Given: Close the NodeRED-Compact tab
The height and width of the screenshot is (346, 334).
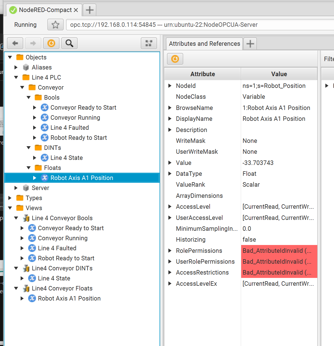Looking at the screenshot, I should [x=76, y=10].
